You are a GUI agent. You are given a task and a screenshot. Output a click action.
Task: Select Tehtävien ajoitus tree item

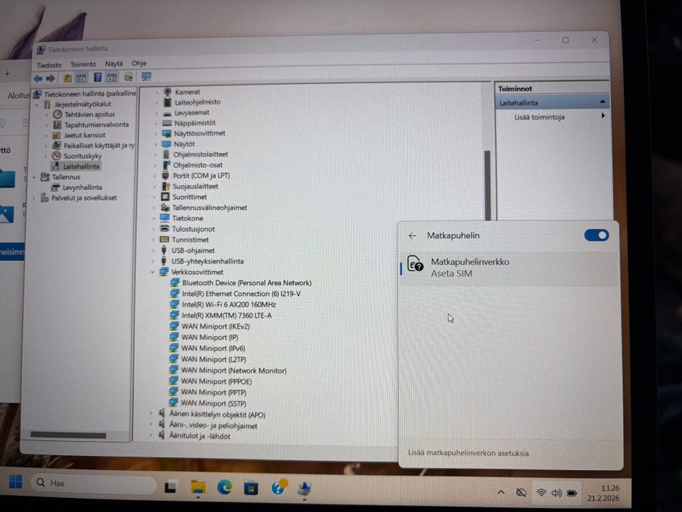point(90,114)
